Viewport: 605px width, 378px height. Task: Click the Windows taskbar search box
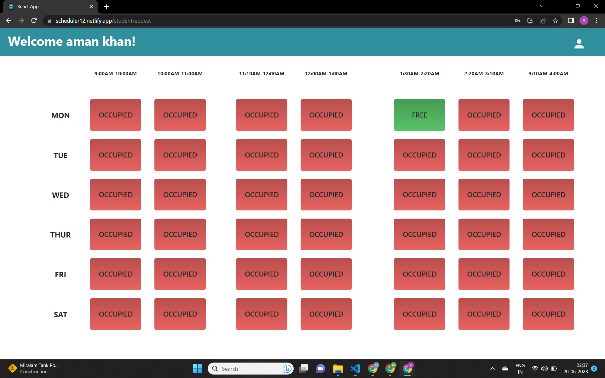[x=250, y=369]
